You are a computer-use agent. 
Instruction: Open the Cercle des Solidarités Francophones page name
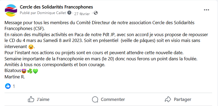pos(56,7)
